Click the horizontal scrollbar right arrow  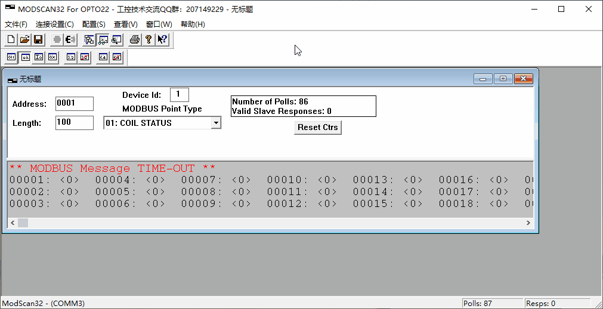point(528,223)
